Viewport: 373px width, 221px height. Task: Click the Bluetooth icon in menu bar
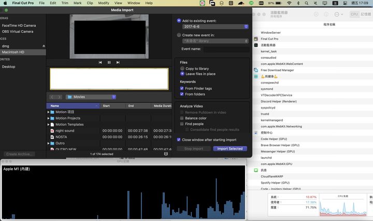pyautogui.click(x=298, y=3)
